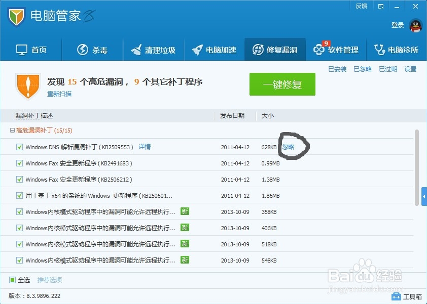Open 详情 for the KB2509553 patch
Screen dimensions: 427x304
[145, 147]
